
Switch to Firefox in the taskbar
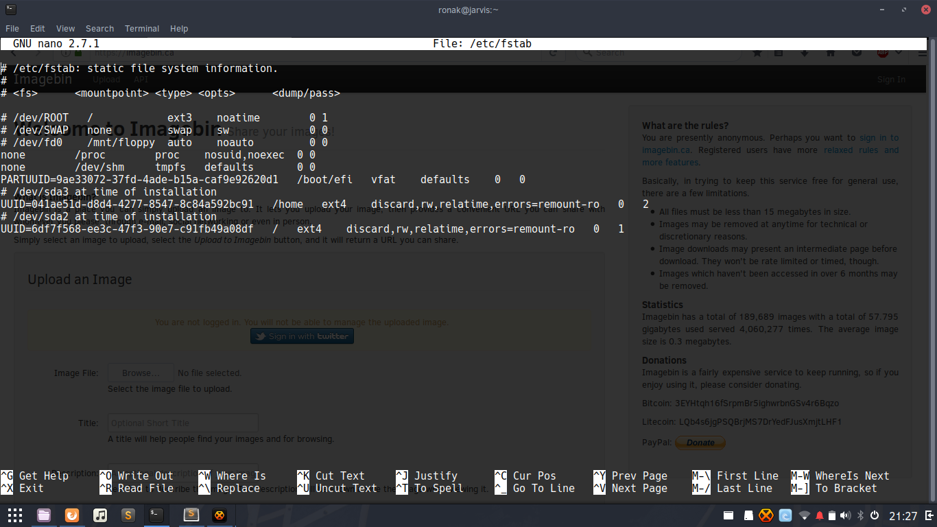[x=72, y=515]
